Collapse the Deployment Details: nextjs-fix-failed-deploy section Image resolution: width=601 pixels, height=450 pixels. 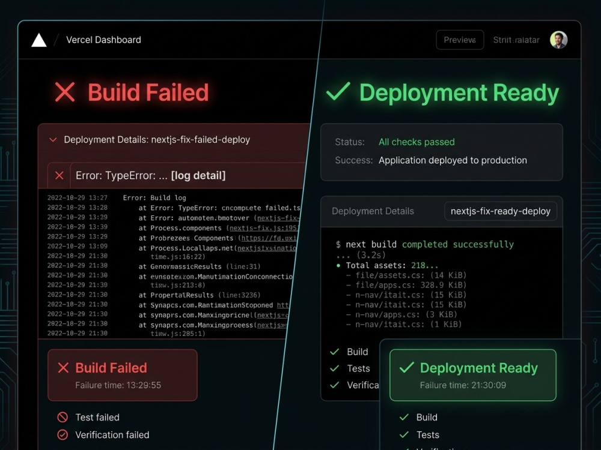tap(53, 140)
